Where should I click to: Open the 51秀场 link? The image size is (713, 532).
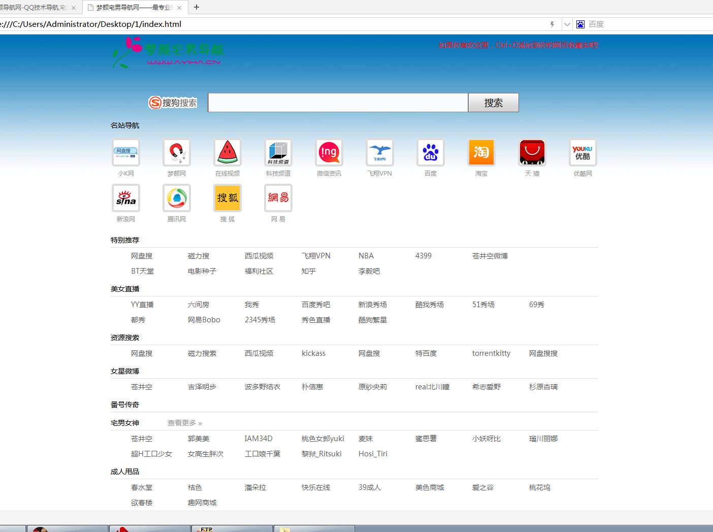(x=483, y=305)
